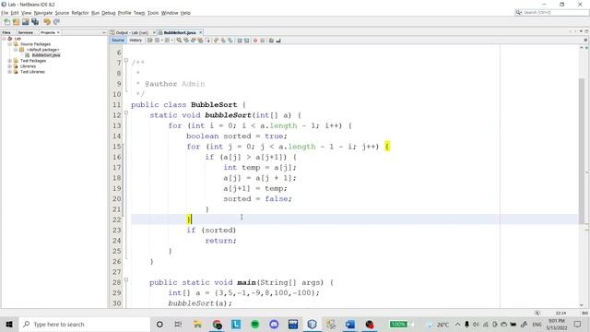Open the Tools menu
Viewport: 590px width, 332px height.
point(153,13)
